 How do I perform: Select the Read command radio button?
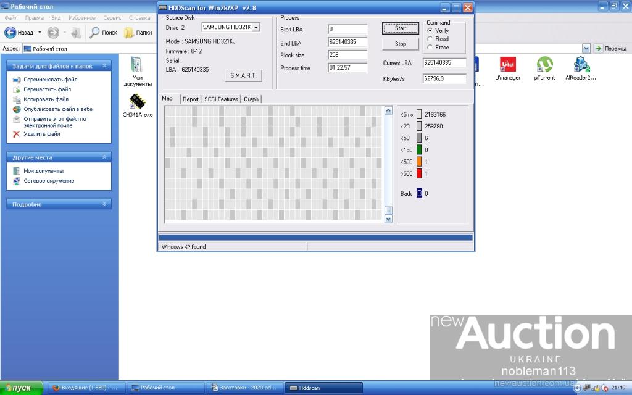[430, 39]
